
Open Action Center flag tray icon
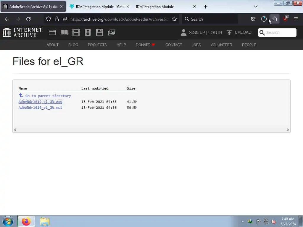click(x=259, y=221)
